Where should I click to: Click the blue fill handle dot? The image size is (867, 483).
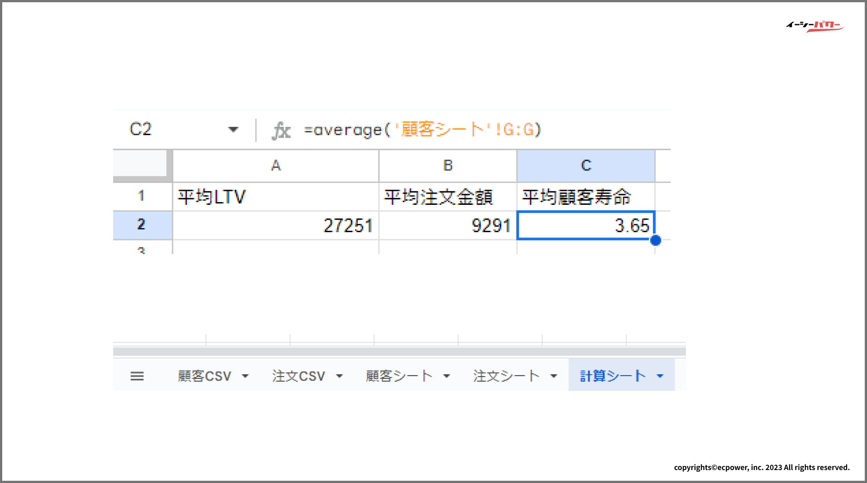click(656, 241)
